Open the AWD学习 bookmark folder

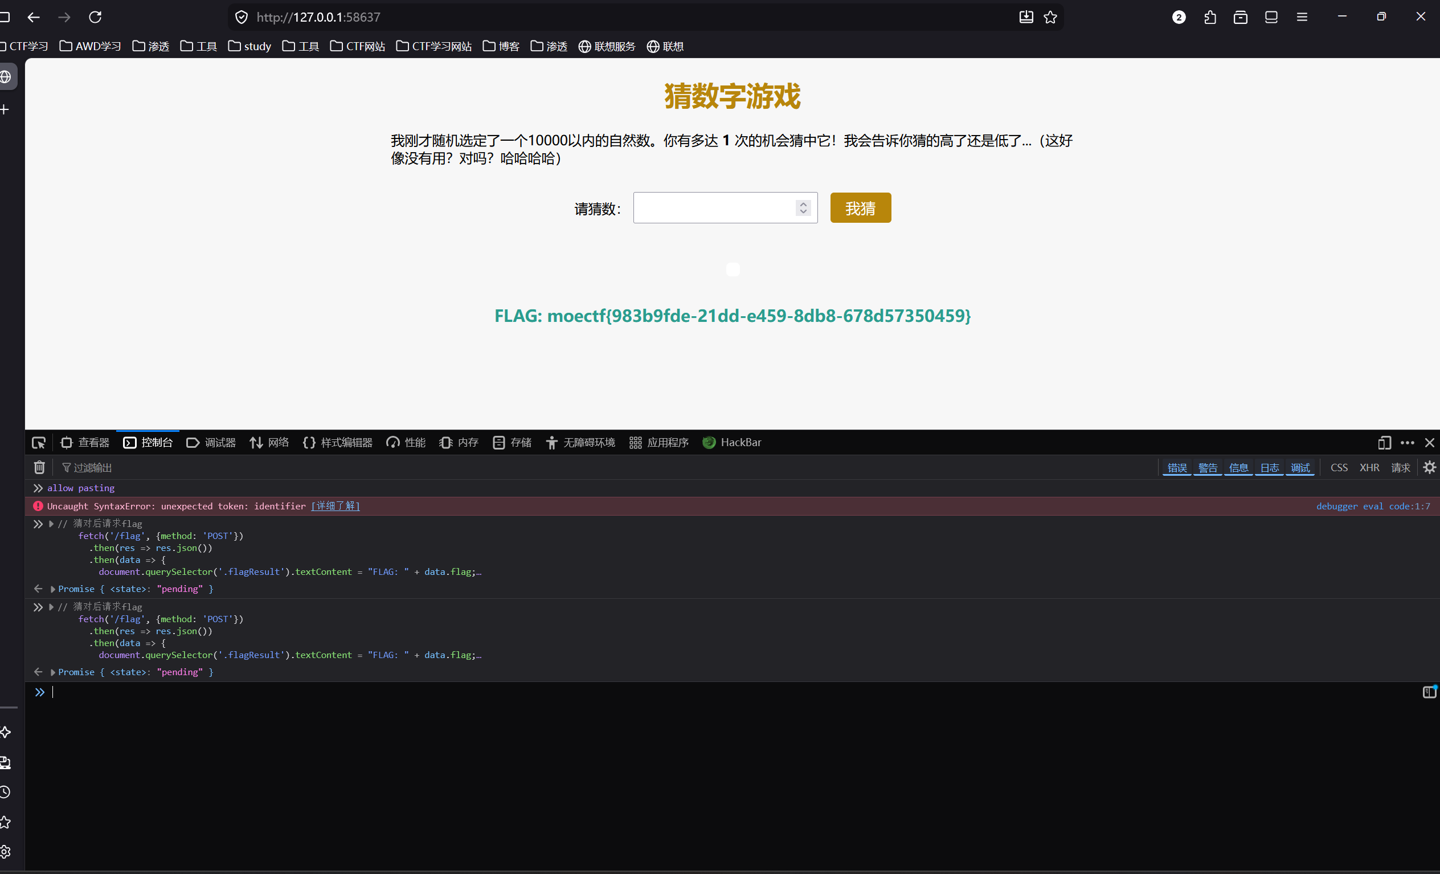(90, 46)
